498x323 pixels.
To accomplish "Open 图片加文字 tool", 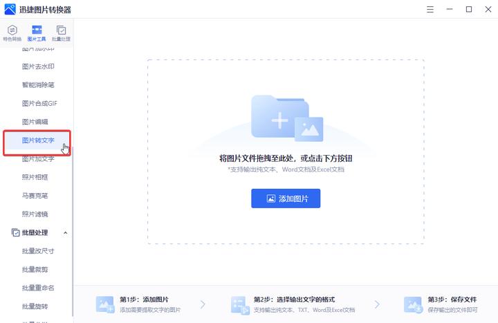I will point(38,158).
